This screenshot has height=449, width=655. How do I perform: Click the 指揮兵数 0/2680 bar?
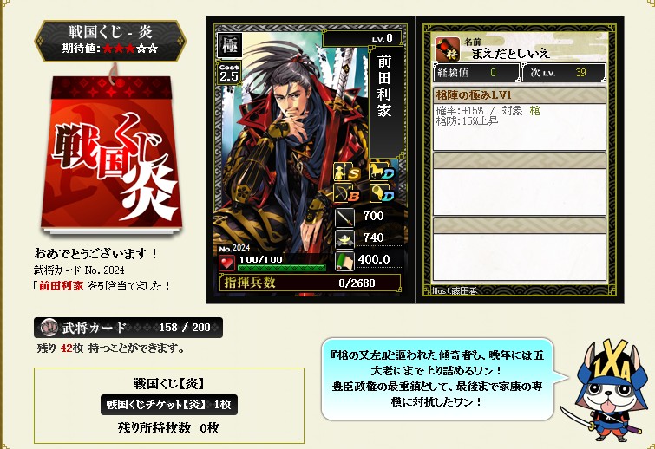(310, 283)
